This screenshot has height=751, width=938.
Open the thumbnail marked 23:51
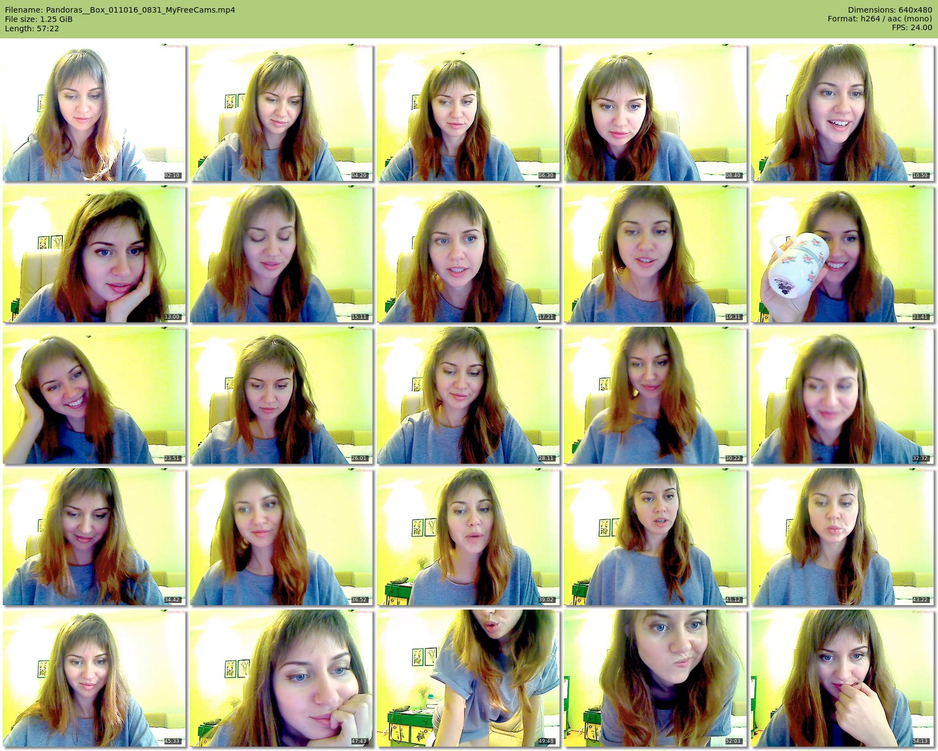pos(94,395)
